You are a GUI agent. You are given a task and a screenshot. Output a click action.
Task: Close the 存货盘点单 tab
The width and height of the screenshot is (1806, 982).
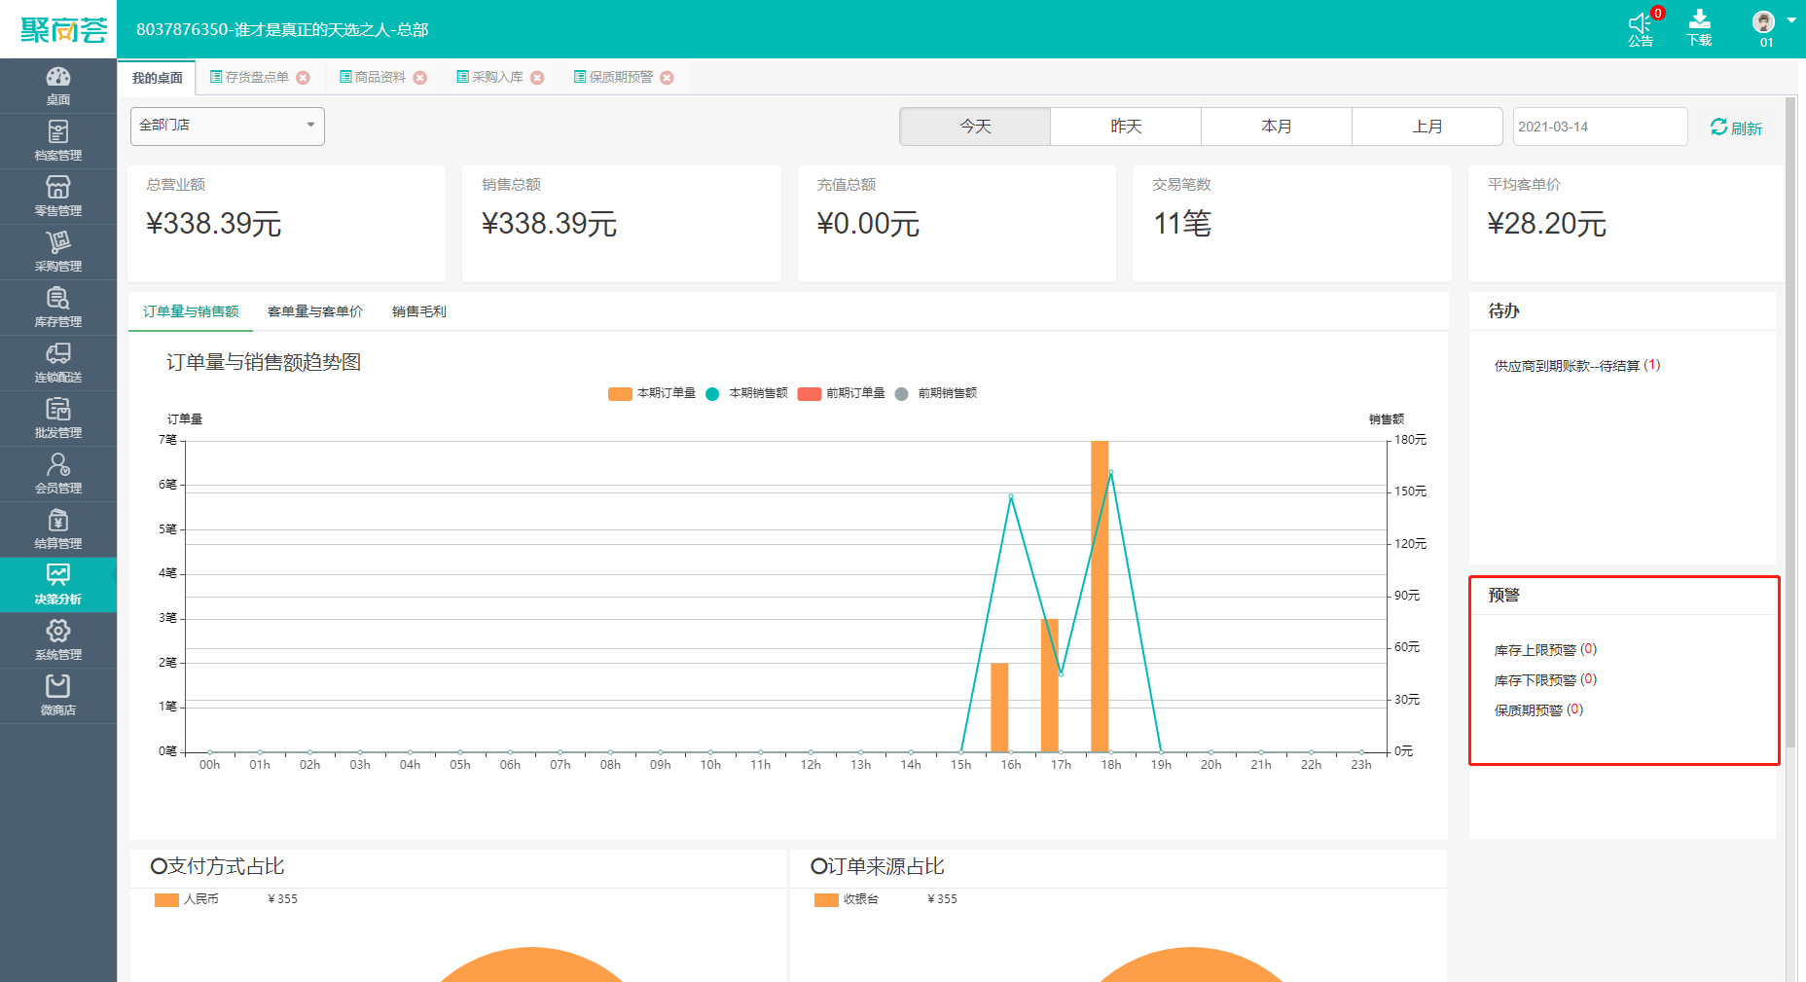point(304,78)
